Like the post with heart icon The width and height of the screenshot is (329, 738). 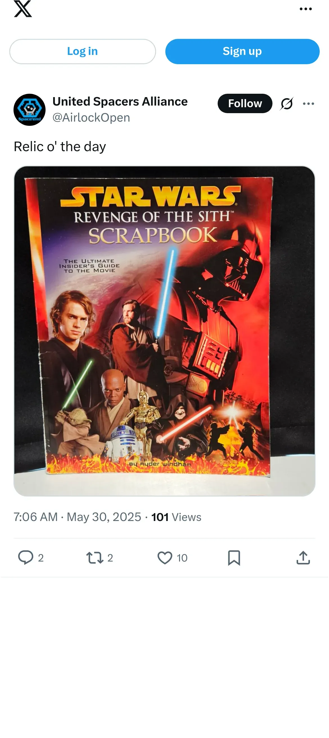[165, 558]
